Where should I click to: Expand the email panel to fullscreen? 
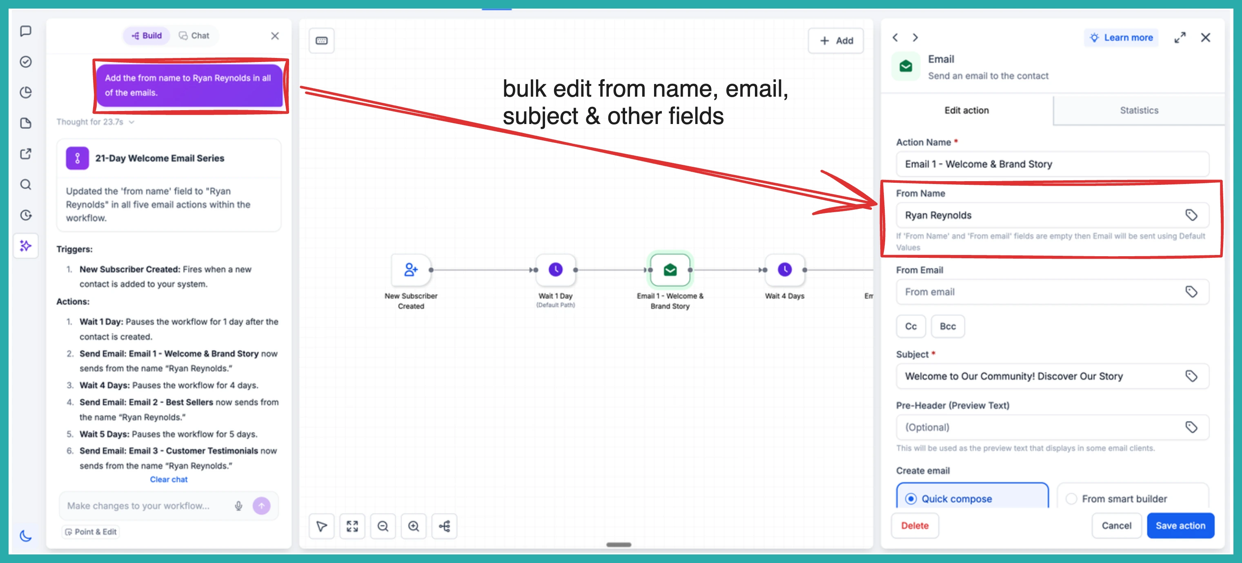coord(1180,38)
